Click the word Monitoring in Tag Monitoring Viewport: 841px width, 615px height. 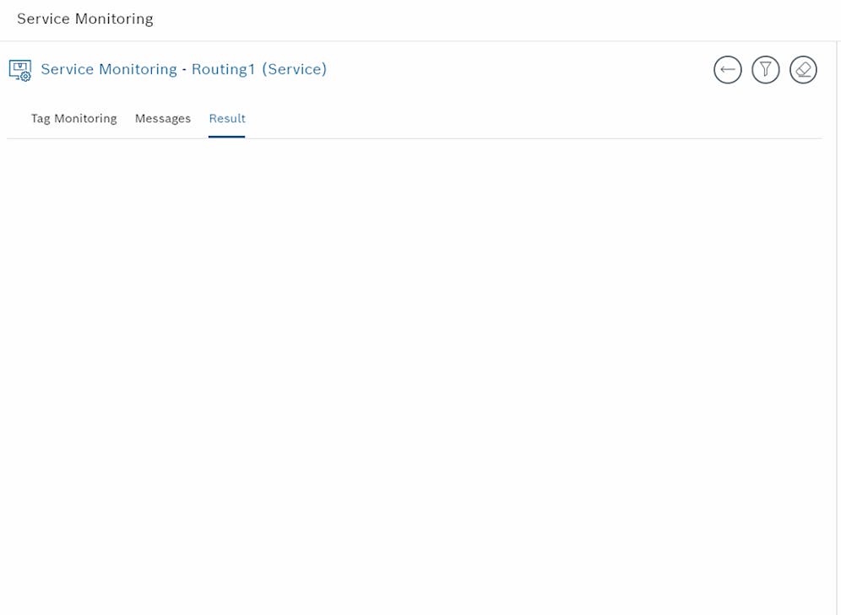click(x=85, y=119)
